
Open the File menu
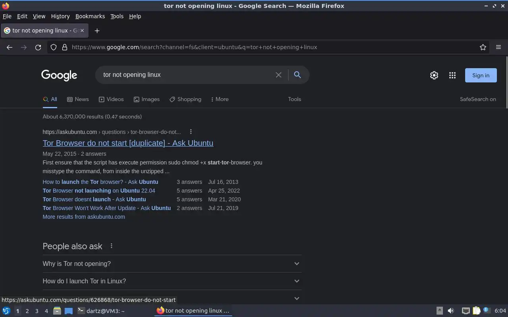7,16
